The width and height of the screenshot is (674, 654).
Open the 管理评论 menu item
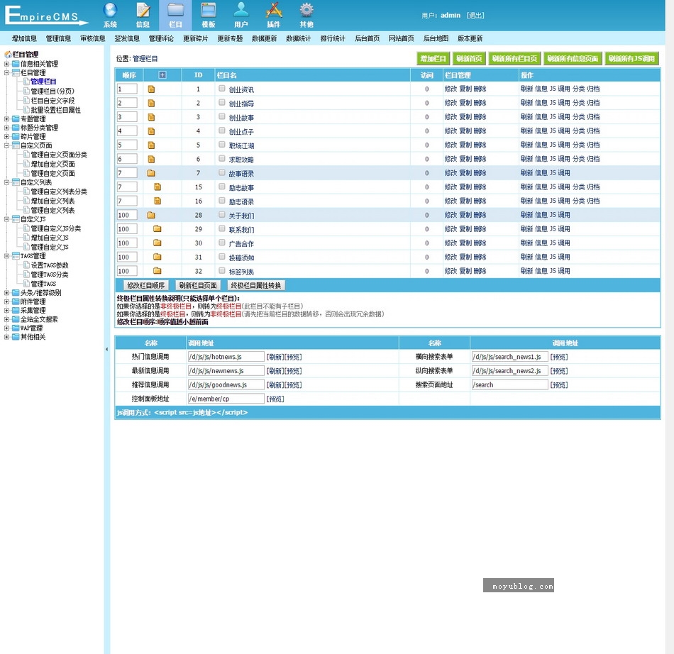coord(161,39)
